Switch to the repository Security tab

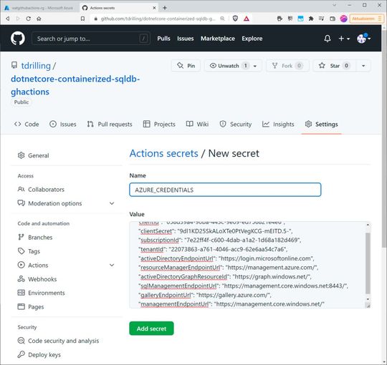[236, 125]
